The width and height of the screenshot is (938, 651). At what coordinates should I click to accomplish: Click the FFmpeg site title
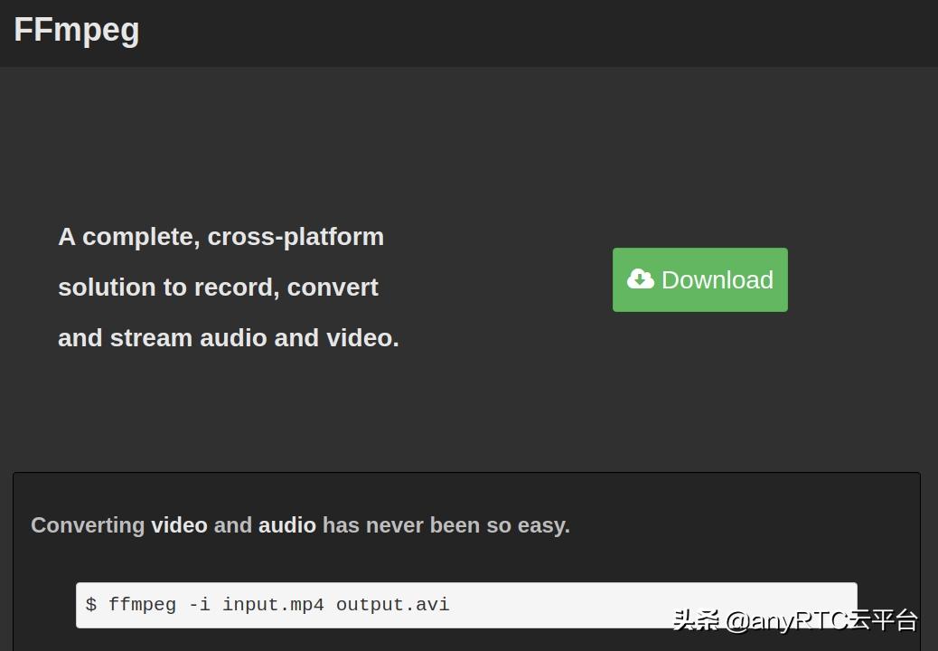[77, 30]
